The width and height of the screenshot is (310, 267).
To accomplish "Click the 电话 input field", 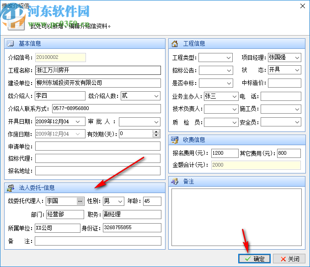I will click(281, 96).
